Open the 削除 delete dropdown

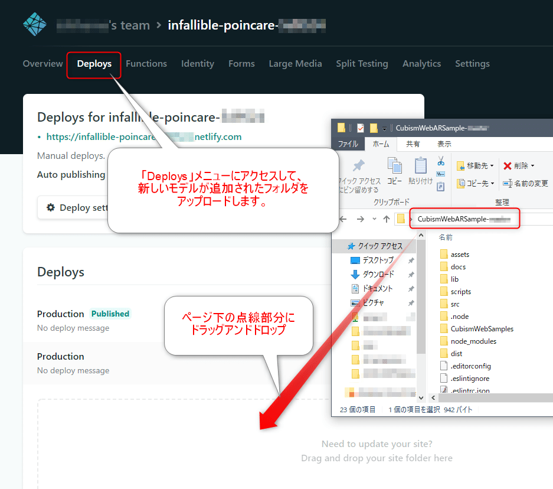coord(519,166)
